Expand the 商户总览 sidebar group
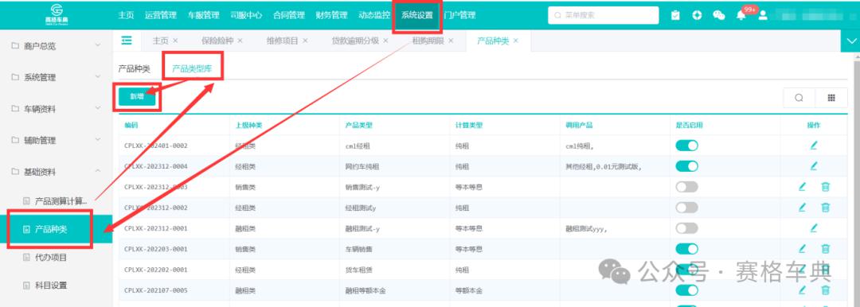Image resolution: width=860 pixels, height=307 pixels. tap(56, 46)
